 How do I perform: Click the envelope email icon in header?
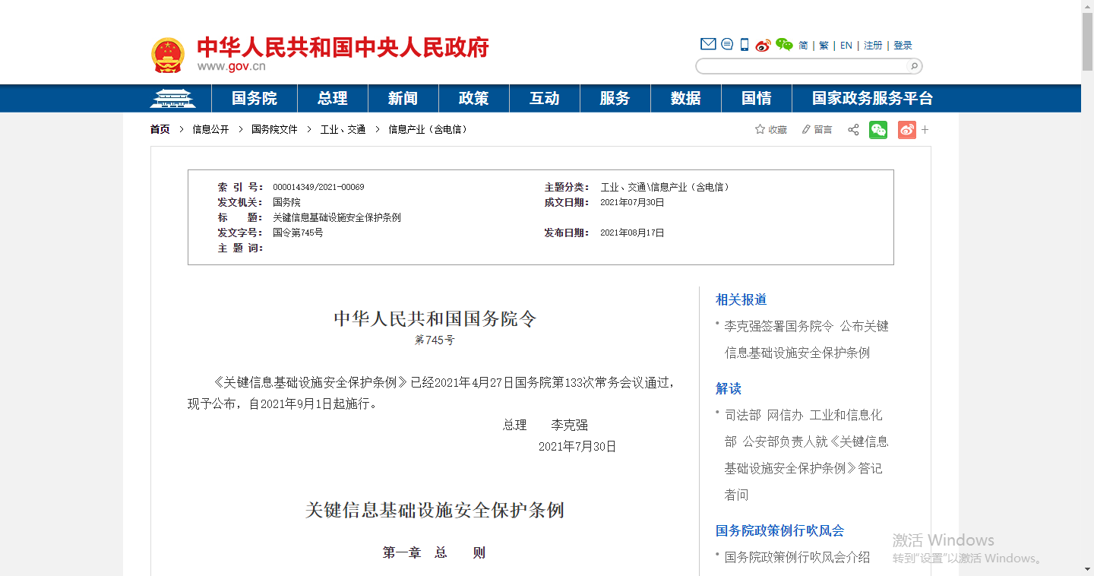pyautogui.click(x=708, y=44)
